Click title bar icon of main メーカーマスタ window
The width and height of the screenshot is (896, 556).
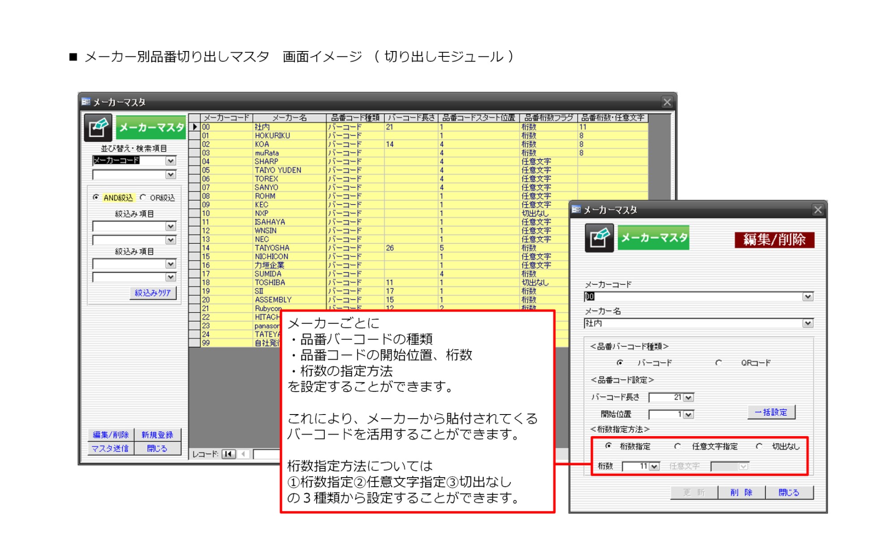tap(86, 102)
